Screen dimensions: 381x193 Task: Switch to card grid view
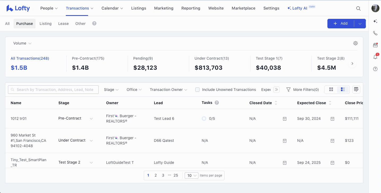pyautogui.click(x=331, y=90)
